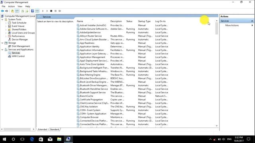This screenshot has width=255, height=143.
Task: Expand the Local Users and Groups node
Action: [x=6, y=33]
